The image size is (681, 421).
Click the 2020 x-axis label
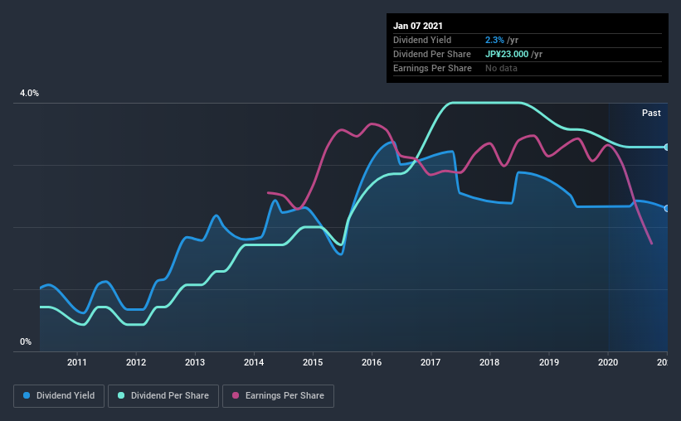pos(608,362)
